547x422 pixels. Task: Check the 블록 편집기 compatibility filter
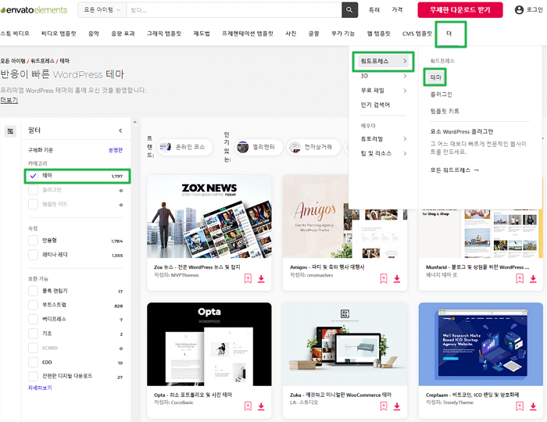(33, 291)
